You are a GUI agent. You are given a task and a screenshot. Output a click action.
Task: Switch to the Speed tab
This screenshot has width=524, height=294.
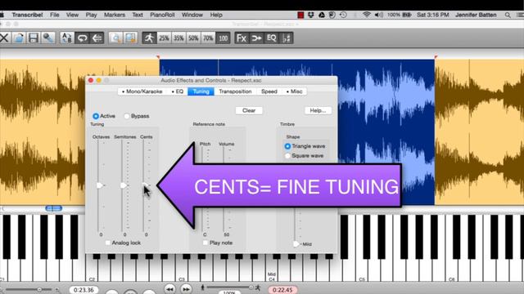point(269,91)
